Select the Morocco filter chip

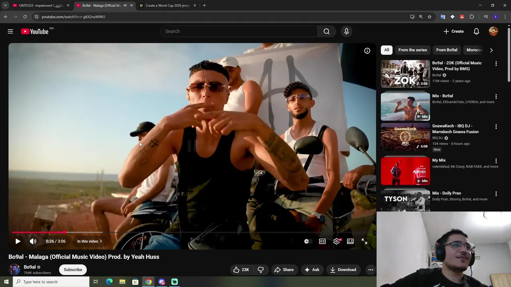point(474,50)
